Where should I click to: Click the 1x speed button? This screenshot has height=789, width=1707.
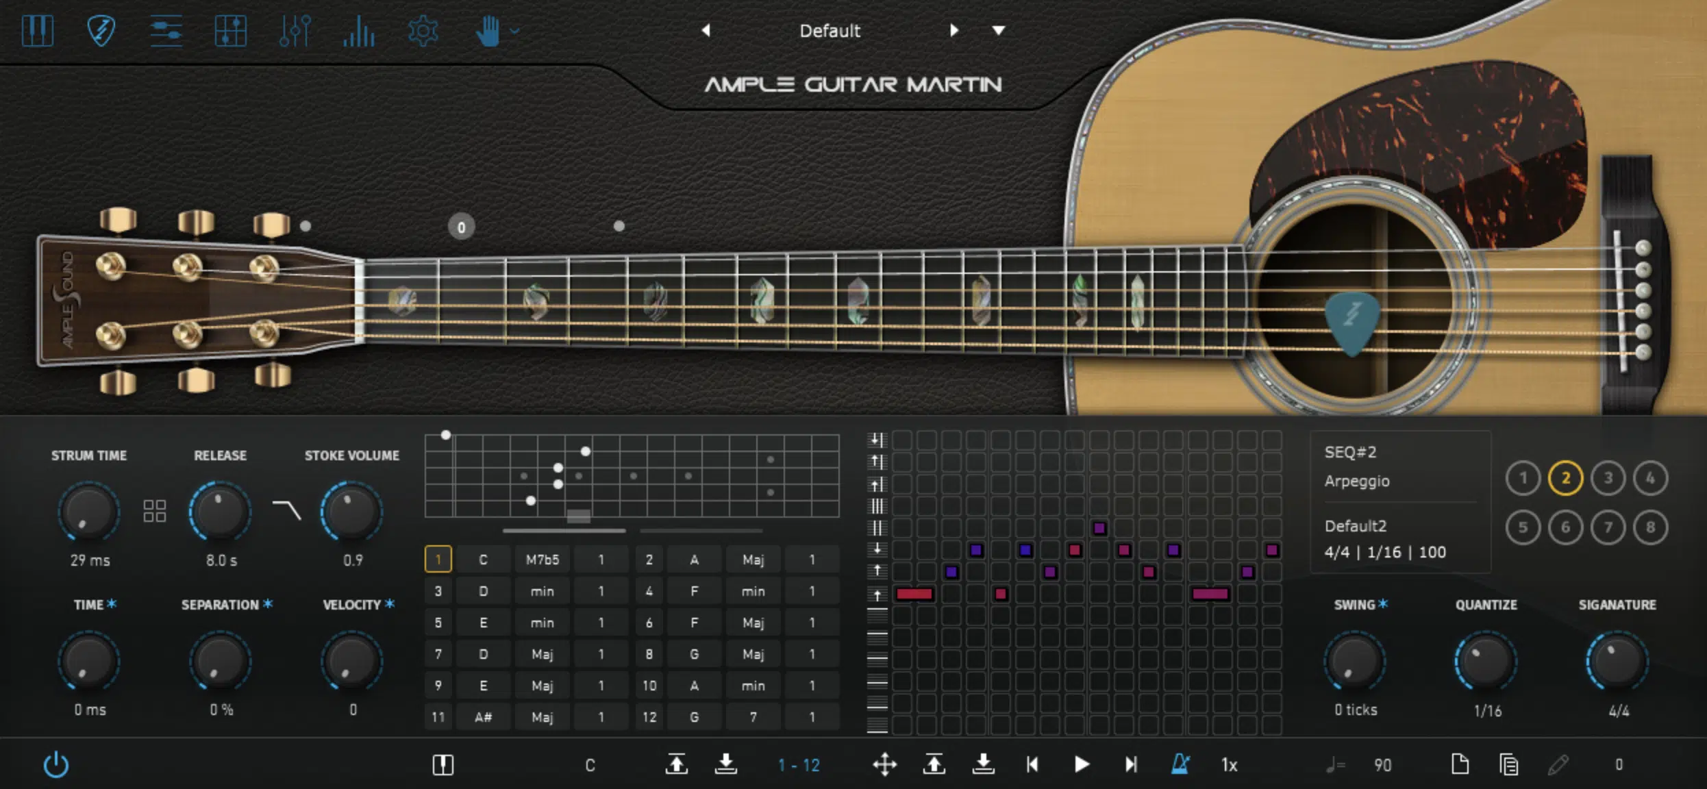click(x=1230, y=765)
